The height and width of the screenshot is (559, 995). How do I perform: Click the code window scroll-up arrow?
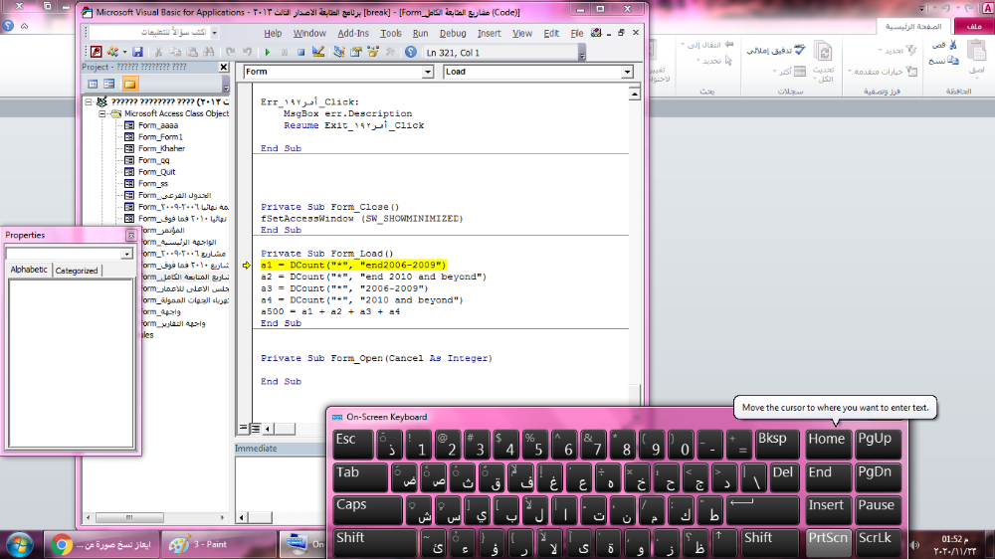coord(634,93)
